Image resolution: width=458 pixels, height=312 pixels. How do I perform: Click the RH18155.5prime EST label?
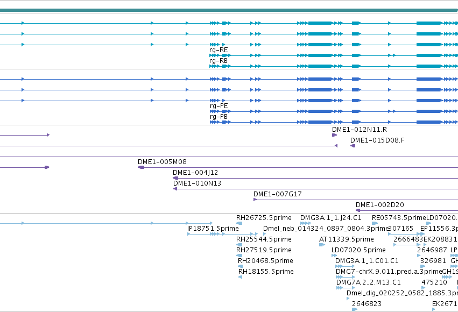pos(266,272)
